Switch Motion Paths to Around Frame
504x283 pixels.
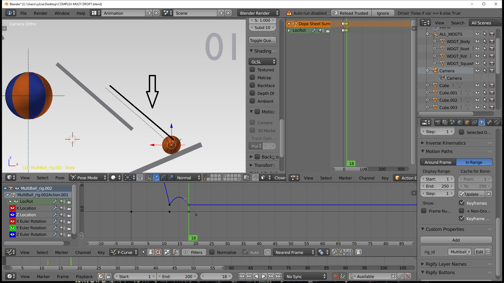click(438, 162)
